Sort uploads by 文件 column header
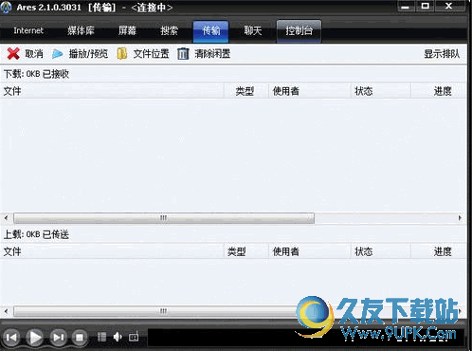Screen dimensions: 472x351 (112, 251)
